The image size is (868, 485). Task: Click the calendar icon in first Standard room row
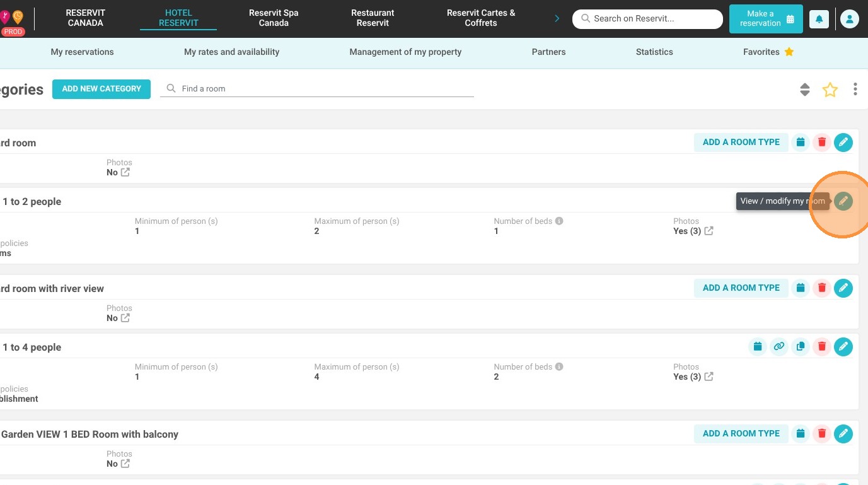pos(801,143)
